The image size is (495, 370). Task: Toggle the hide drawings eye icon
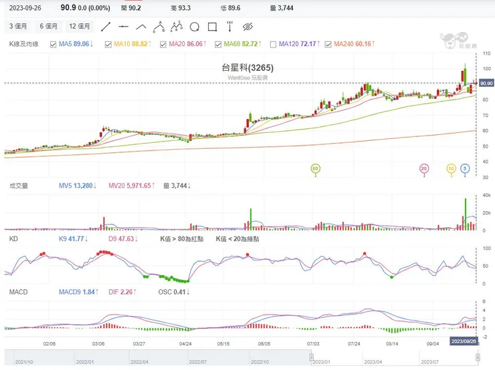pos(248,27)
